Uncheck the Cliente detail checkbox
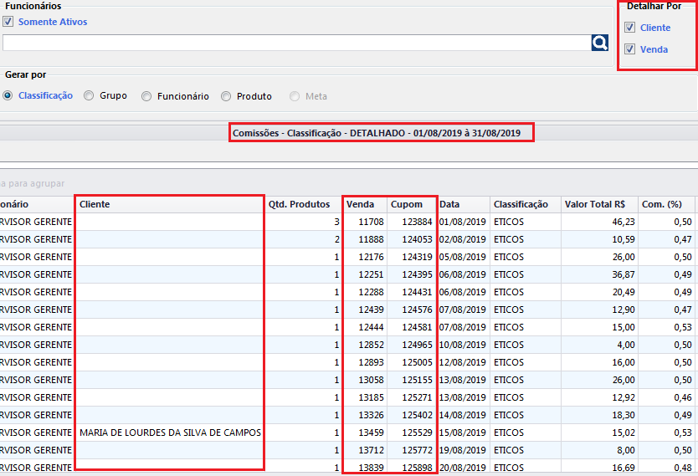Viewport: 698px width, 476px height. click(x=630, y=28)
